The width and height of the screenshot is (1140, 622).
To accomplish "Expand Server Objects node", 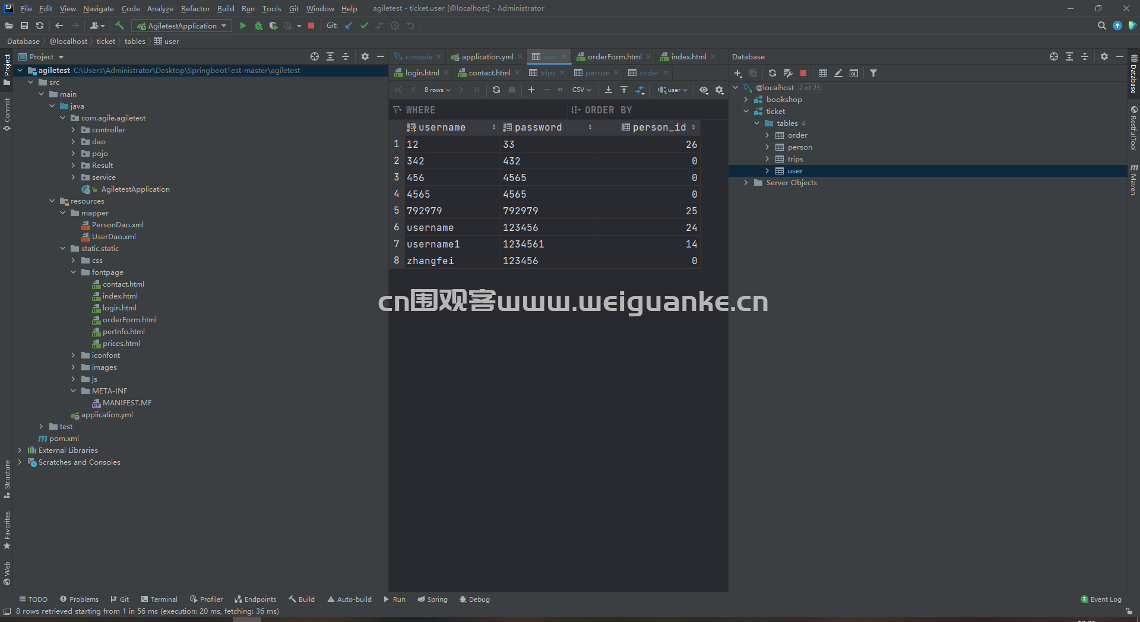I will 746,183.
